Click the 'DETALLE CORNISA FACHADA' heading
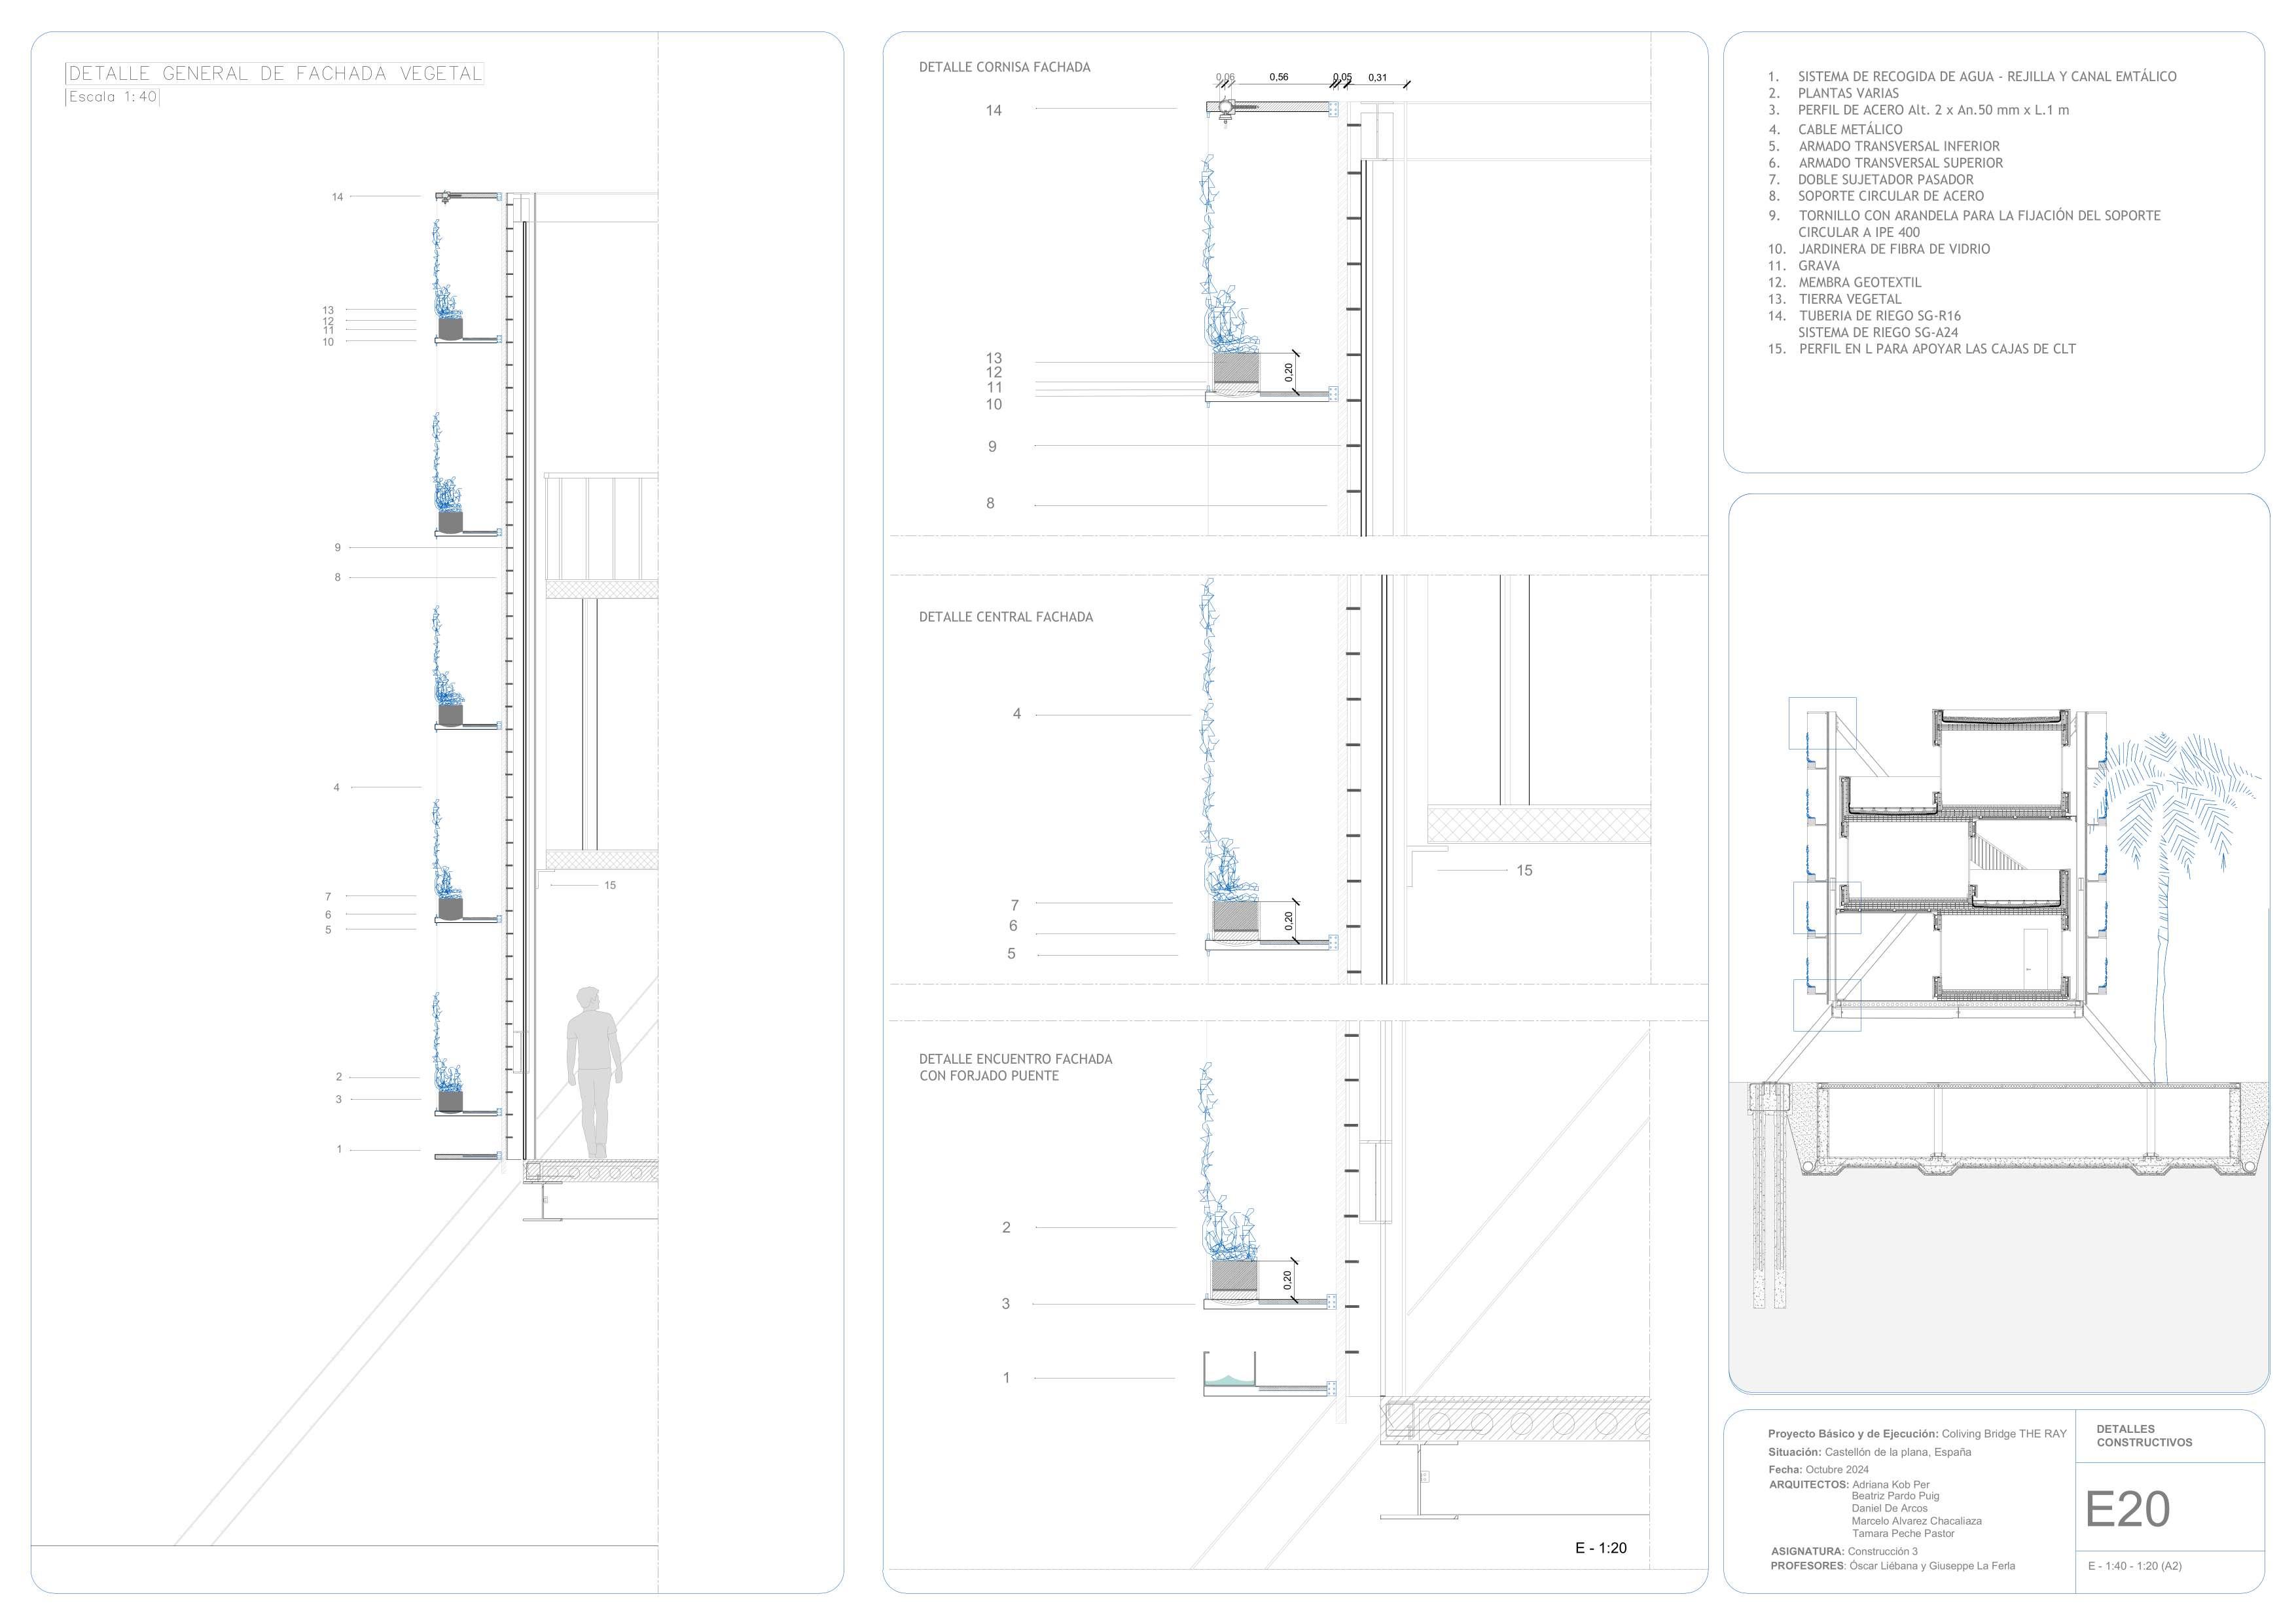The image size is (2296, 1624). point(1004,67)
